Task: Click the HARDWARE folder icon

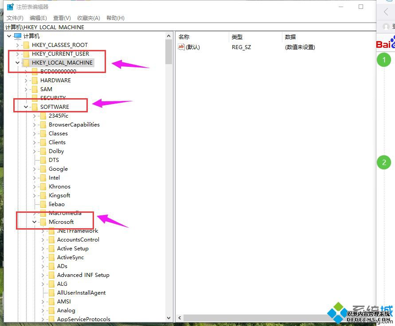Action: tap(35, 81)
